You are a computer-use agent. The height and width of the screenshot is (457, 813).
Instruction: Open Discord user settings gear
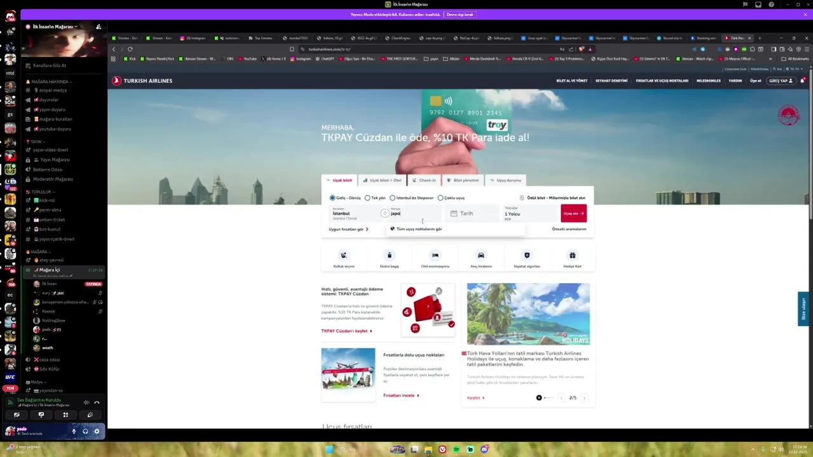[97, 432]
